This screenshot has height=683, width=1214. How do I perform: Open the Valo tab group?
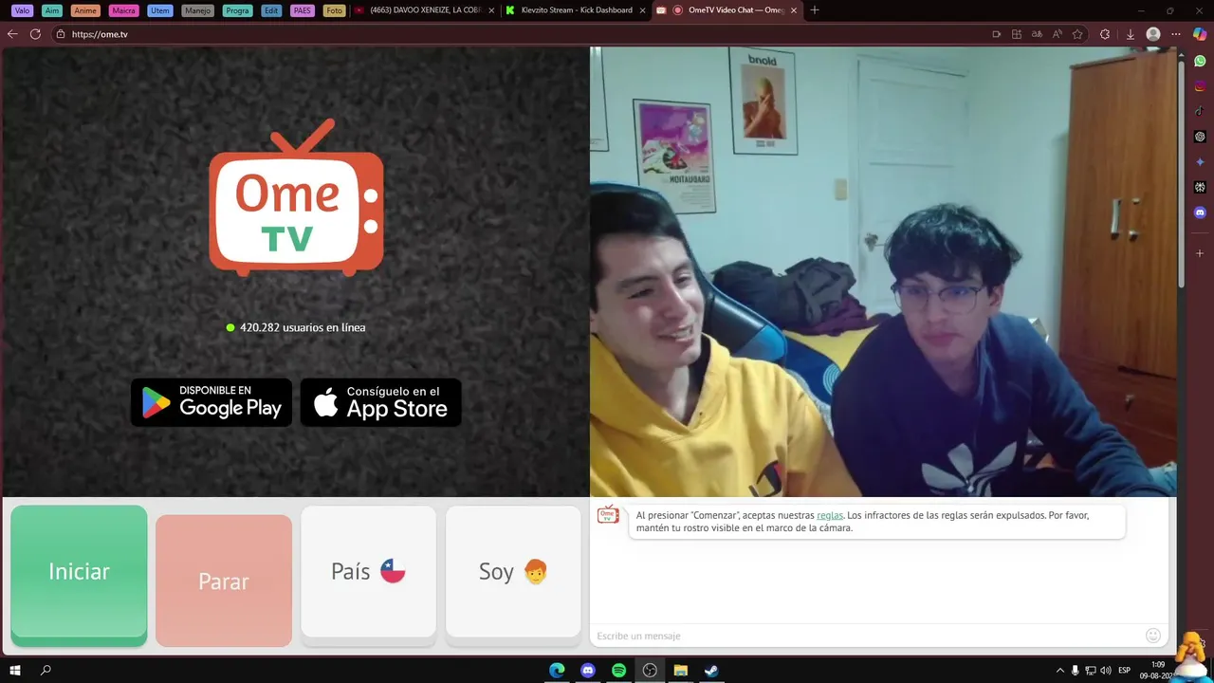point(23,10)
